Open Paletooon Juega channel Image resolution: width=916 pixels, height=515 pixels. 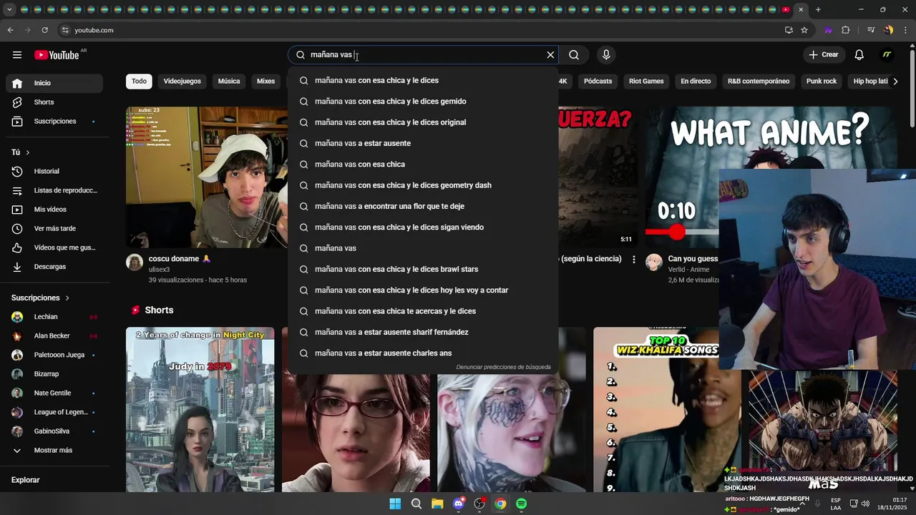(x=54, y=355)
